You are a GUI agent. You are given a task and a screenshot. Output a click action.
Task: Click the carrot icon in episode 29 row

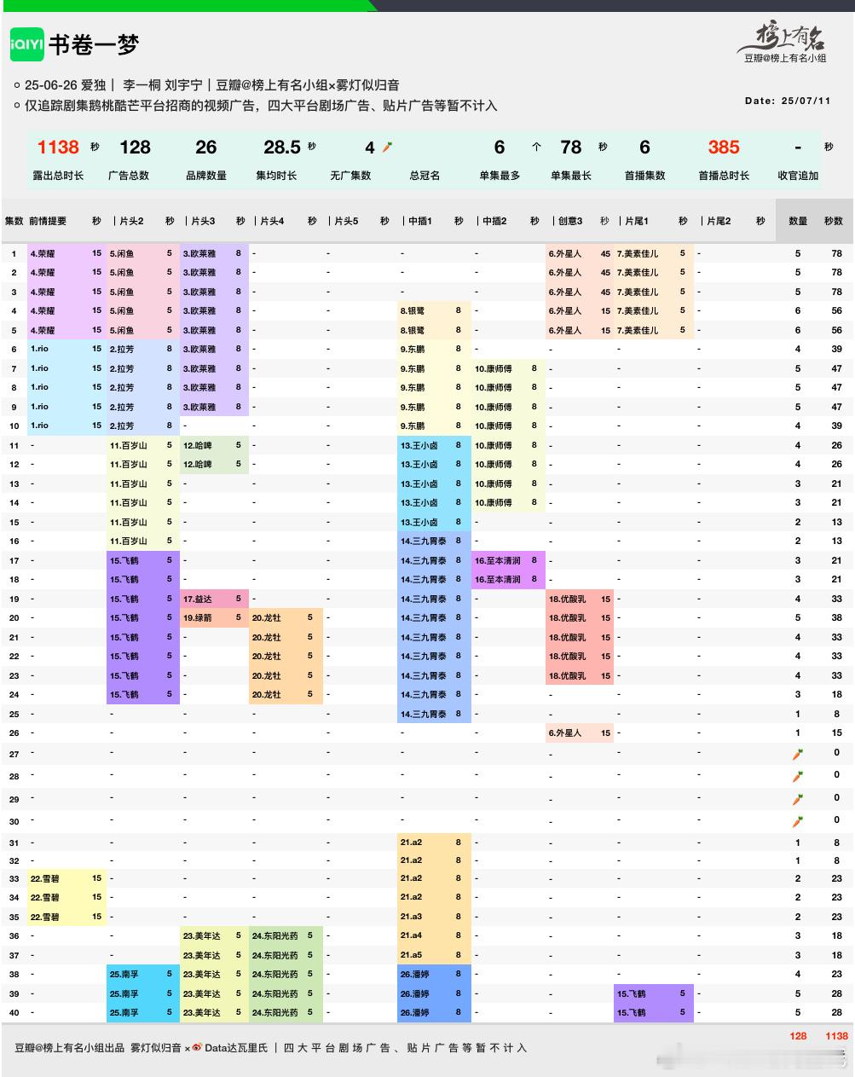tap(798, 799)
